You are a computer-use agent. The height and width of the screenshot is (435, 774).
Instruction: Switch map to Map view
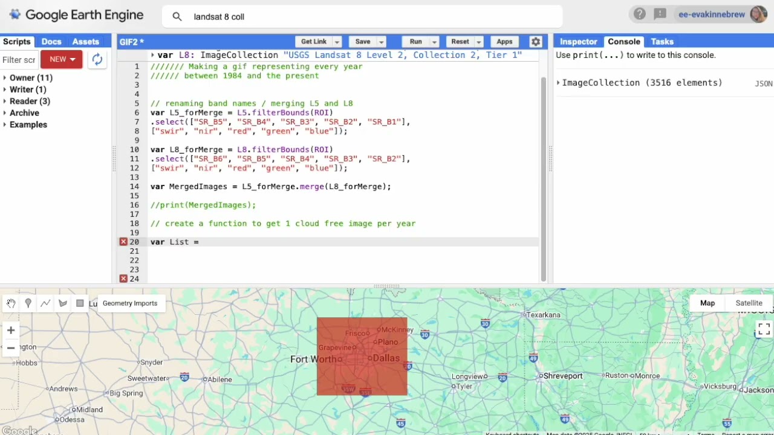pos(707,303)
